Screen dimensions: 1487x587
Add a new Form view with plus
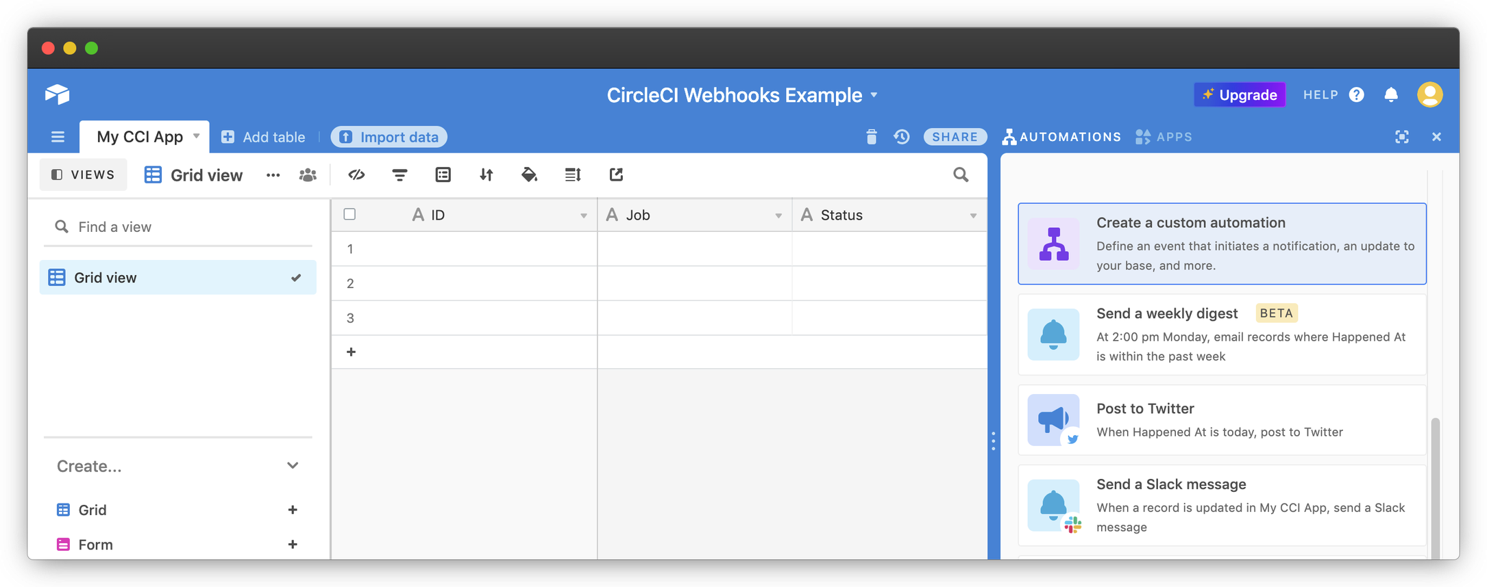(293, 545)
